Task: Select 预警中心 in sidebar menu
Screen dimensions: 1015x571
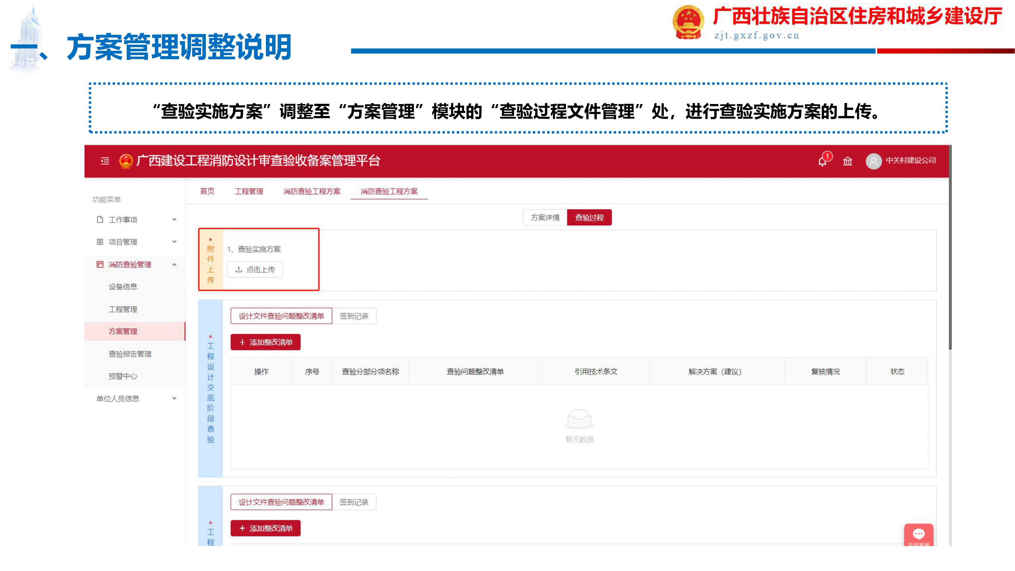Action: point(123,376)
